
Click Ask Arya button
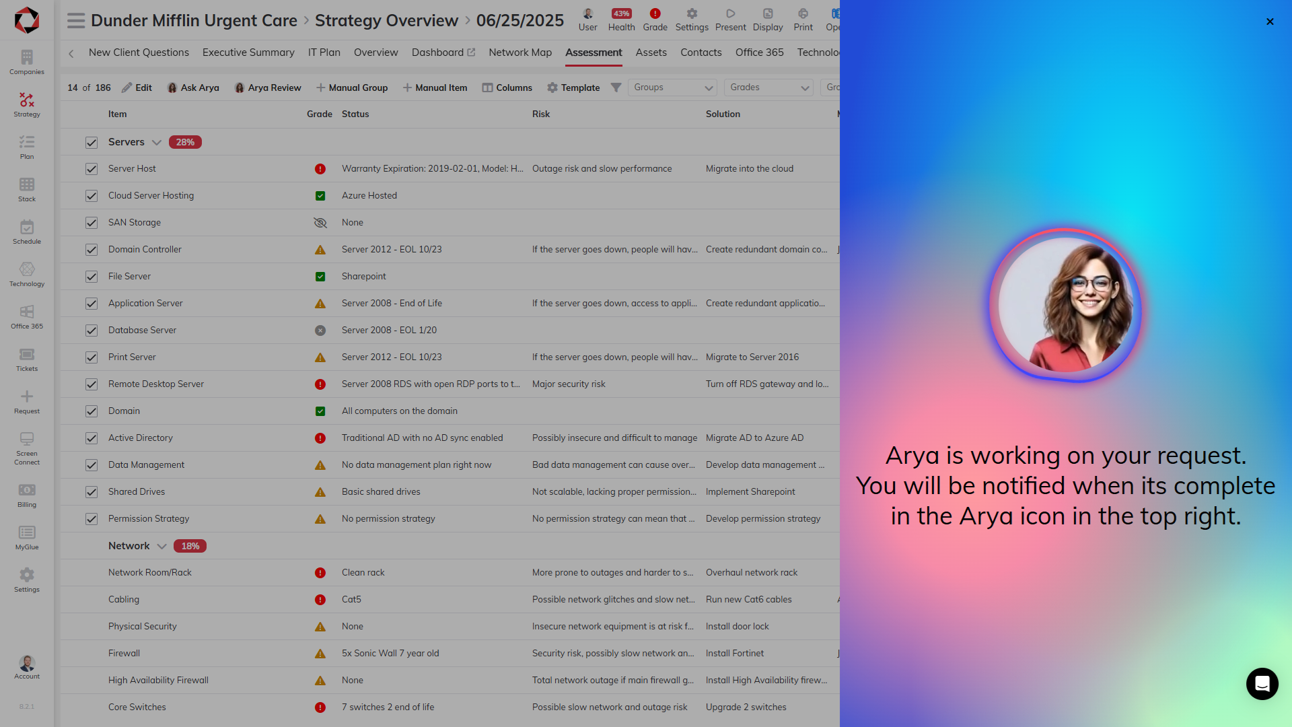pyautogui.click(x=193, y=88)
